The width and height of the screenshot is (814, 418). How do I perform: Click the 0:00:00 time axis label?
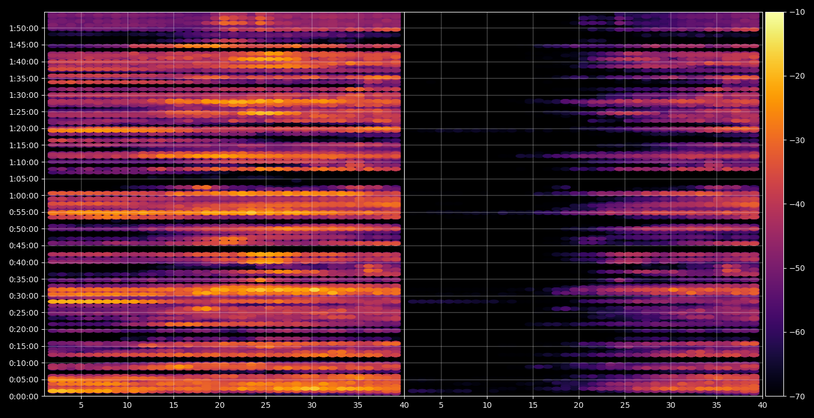24,396
